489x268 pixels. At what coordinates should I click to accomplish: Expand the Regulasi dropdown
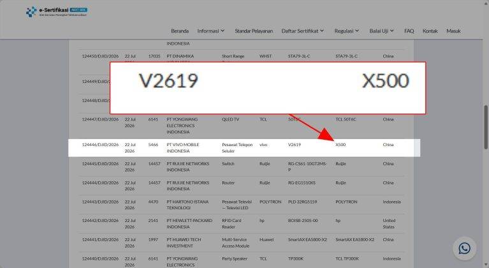tap(346, 31)
